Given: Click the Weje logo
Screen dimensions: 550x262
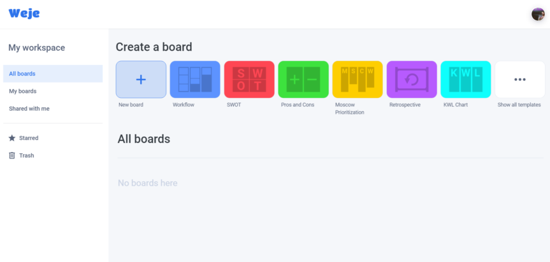Looking at the screenshot, I should coord(24,13).
